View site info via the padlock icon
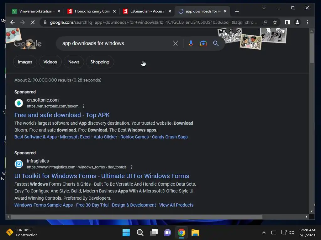Viewport: 321px width, 240px height. tap(45, 22)
